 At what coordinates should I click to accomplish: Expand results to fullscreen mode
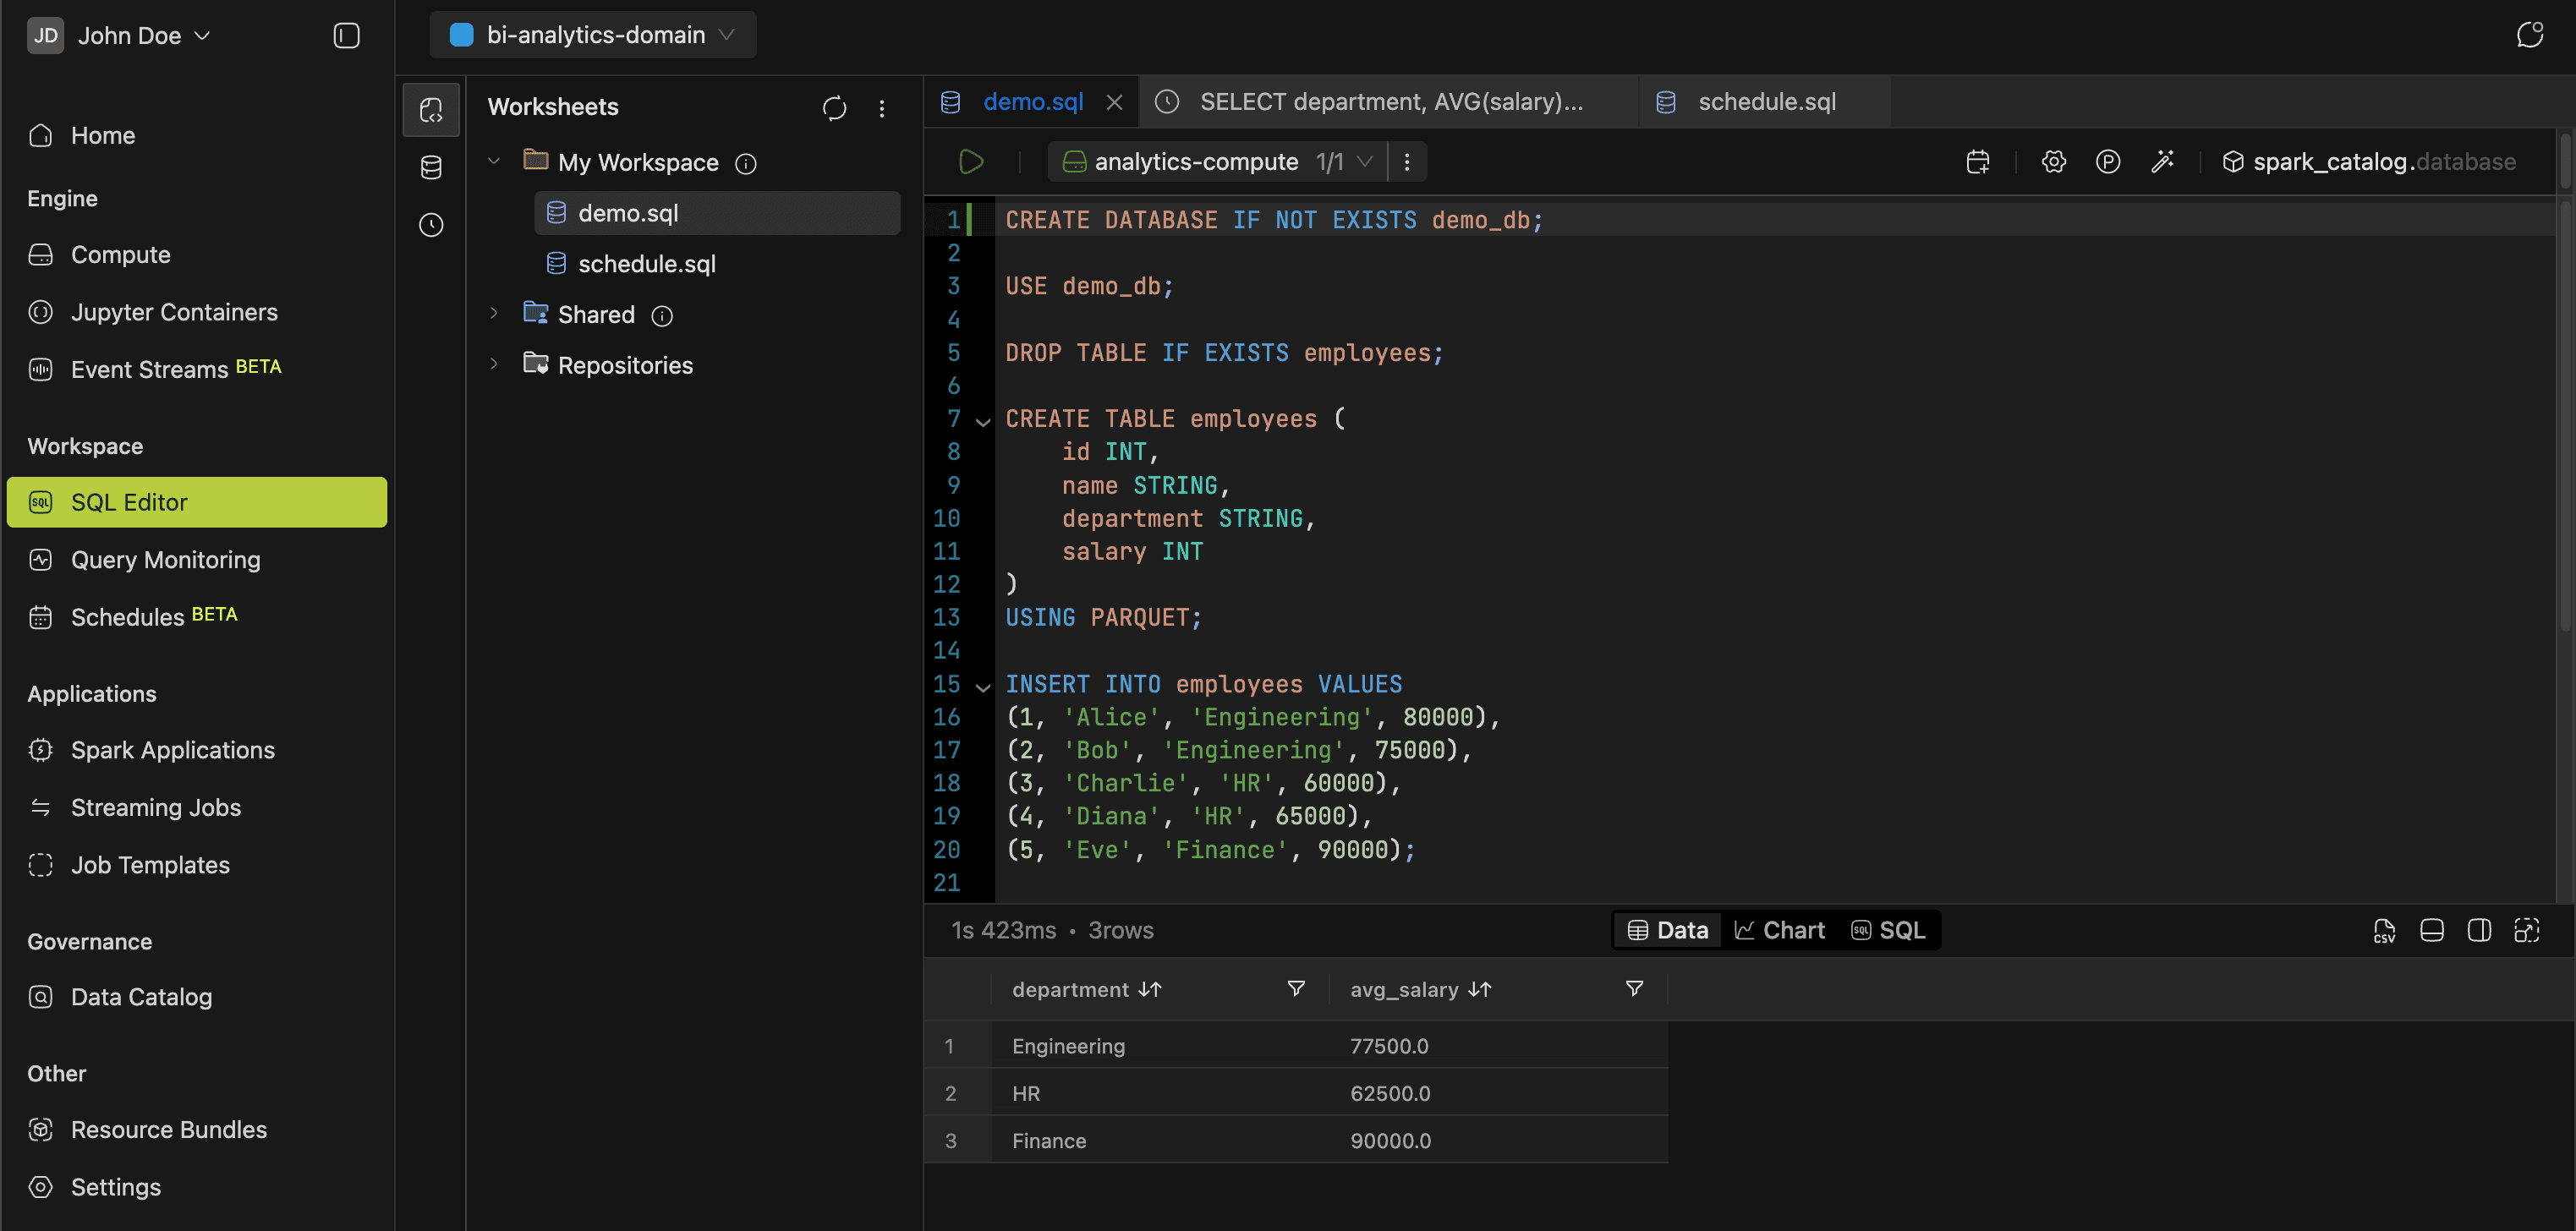2527,930
